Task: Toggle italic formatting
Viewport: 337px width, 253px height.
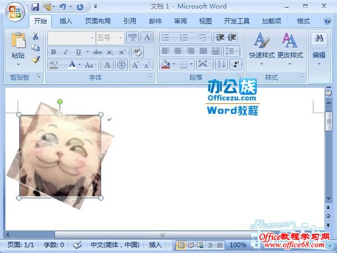Action: pos(66,52)
